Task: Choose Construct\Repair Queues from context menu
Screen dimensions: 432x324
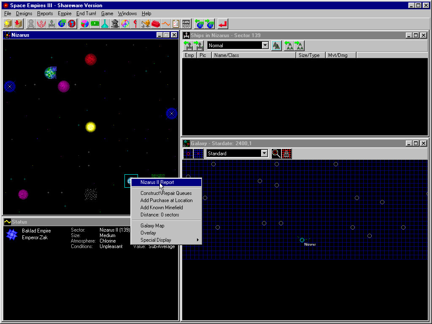Action: [x=166, y=193]
